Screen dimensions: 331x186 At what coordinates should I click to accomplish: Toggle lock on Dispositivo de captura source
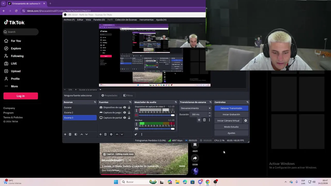pyautogui.click(x=129, y=107)
